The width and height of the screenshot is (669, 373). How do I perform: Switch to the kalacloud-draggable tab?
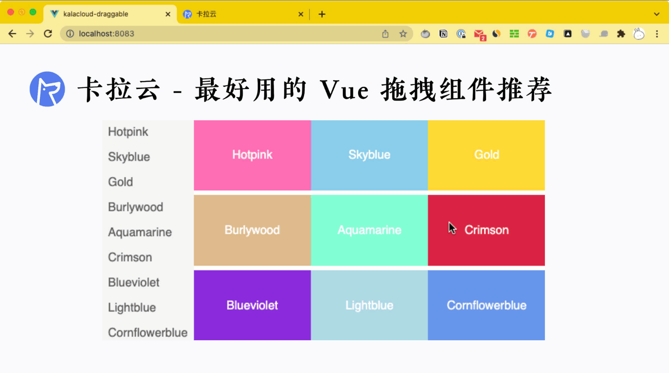110,14
